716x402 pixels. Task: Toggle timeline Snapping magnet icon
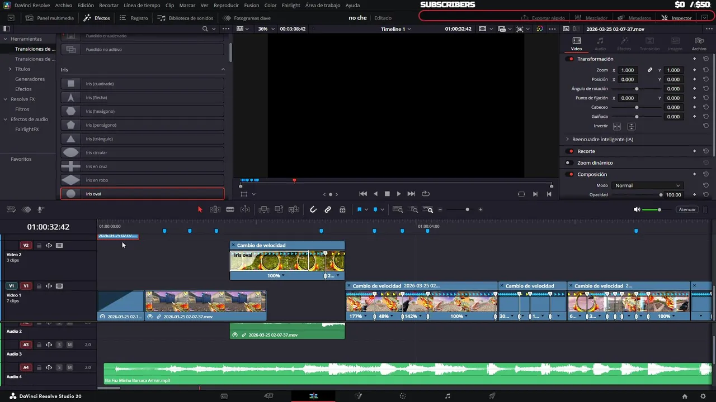point(313,209)
